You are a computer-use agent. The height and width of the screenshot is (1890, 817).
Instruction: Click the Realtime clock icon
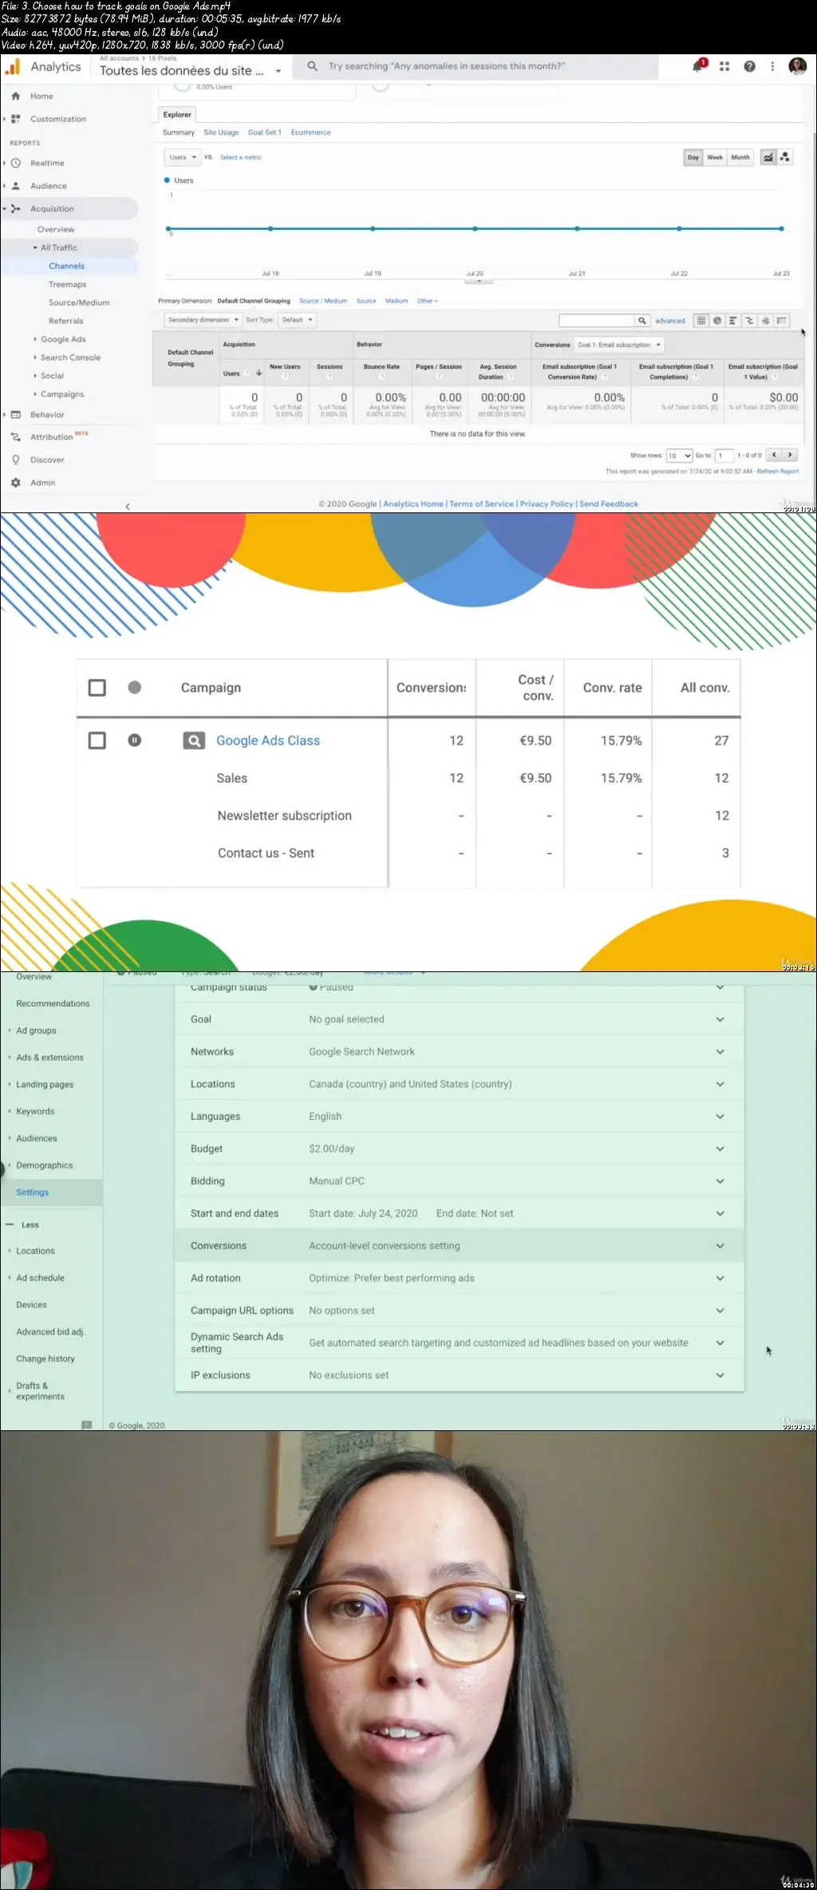click(15, 163)
